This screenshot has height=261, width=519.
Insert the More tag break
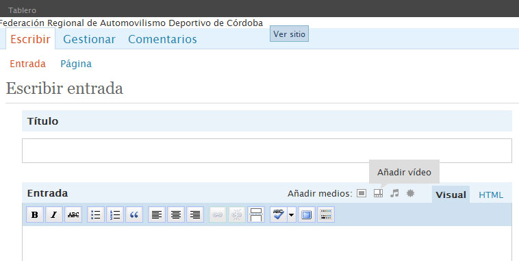pos(256,214)
